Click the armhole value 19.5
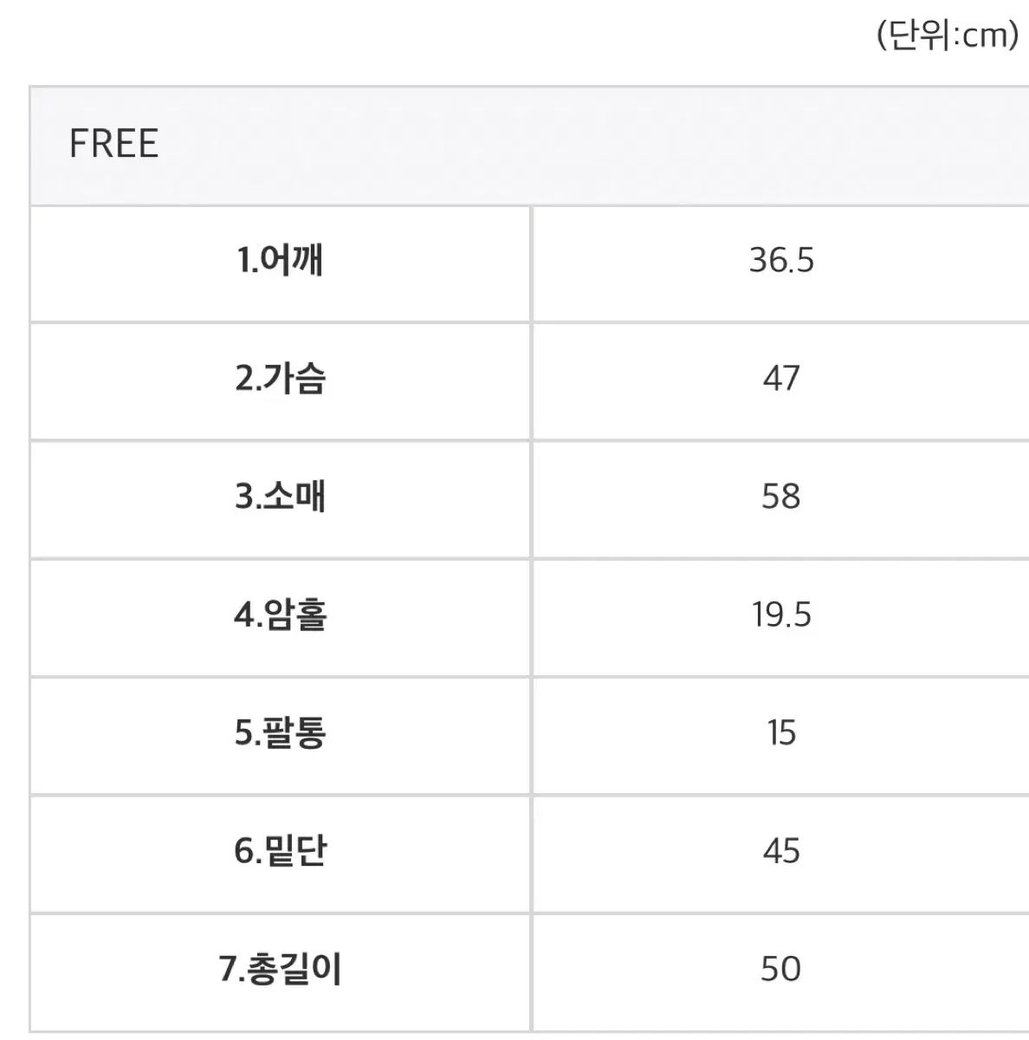The width and height of the screenshot is (1029, 1040). [x=781, y=615]
